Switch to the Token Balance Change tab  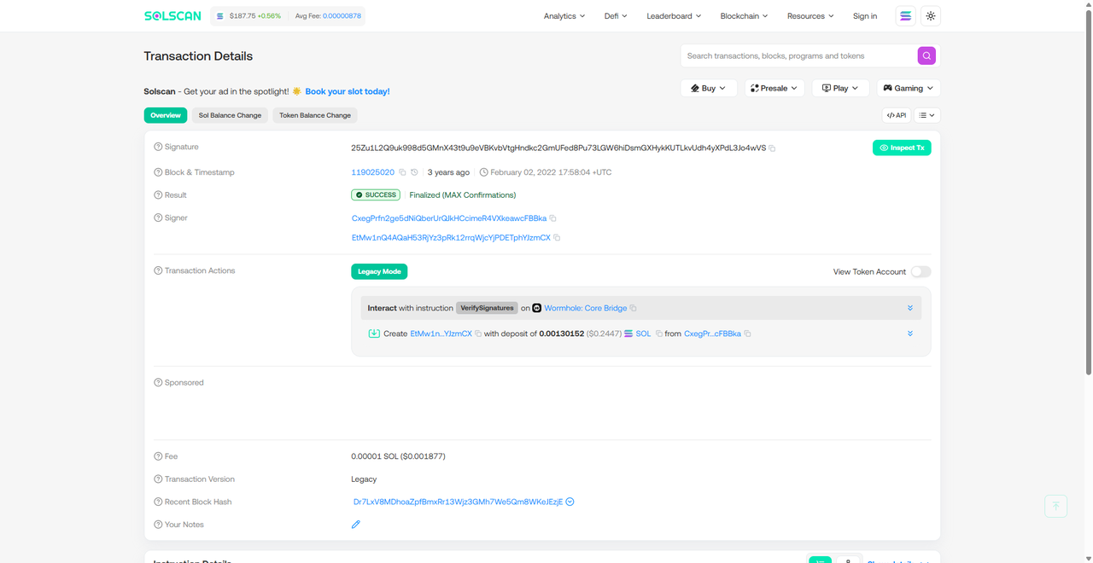click(x=315, y=115)
